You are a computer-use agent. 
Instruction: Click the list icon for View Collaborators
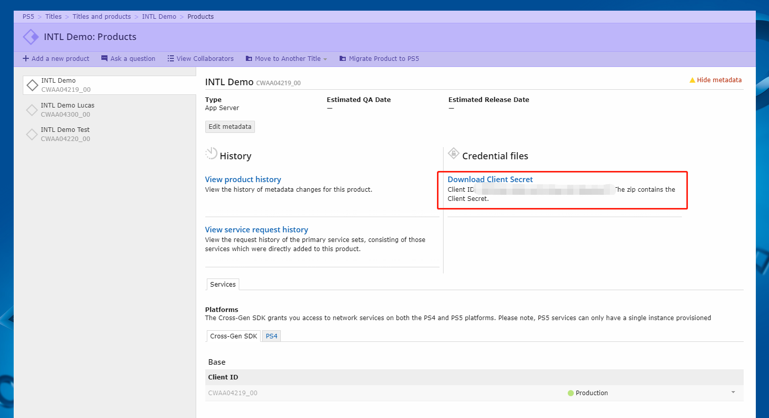pos(171,59)
